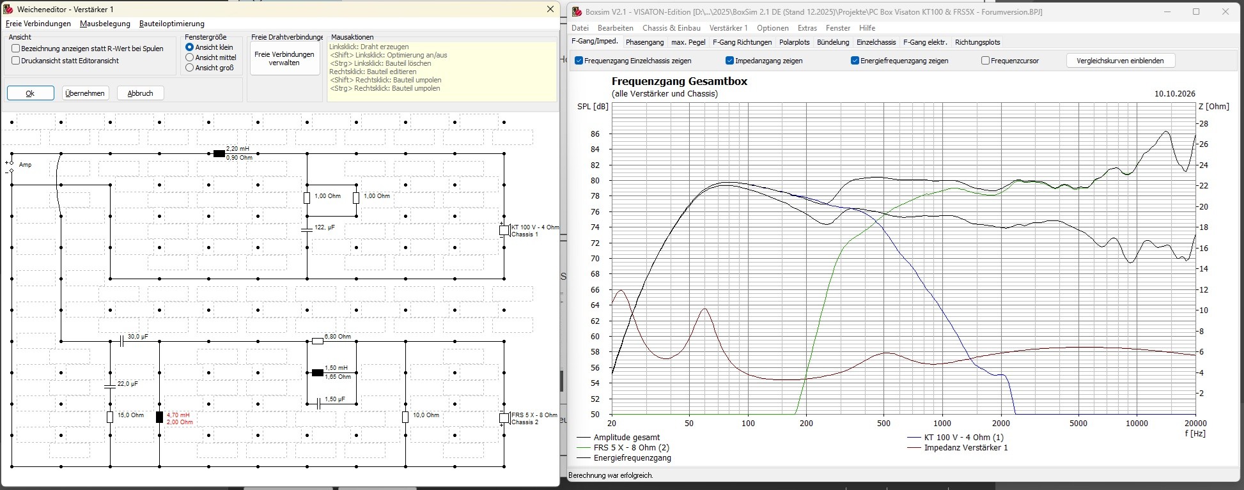
Task: Toggle Energiefrequenzgang zeigen checkbox
Action: tap(855, 61)
